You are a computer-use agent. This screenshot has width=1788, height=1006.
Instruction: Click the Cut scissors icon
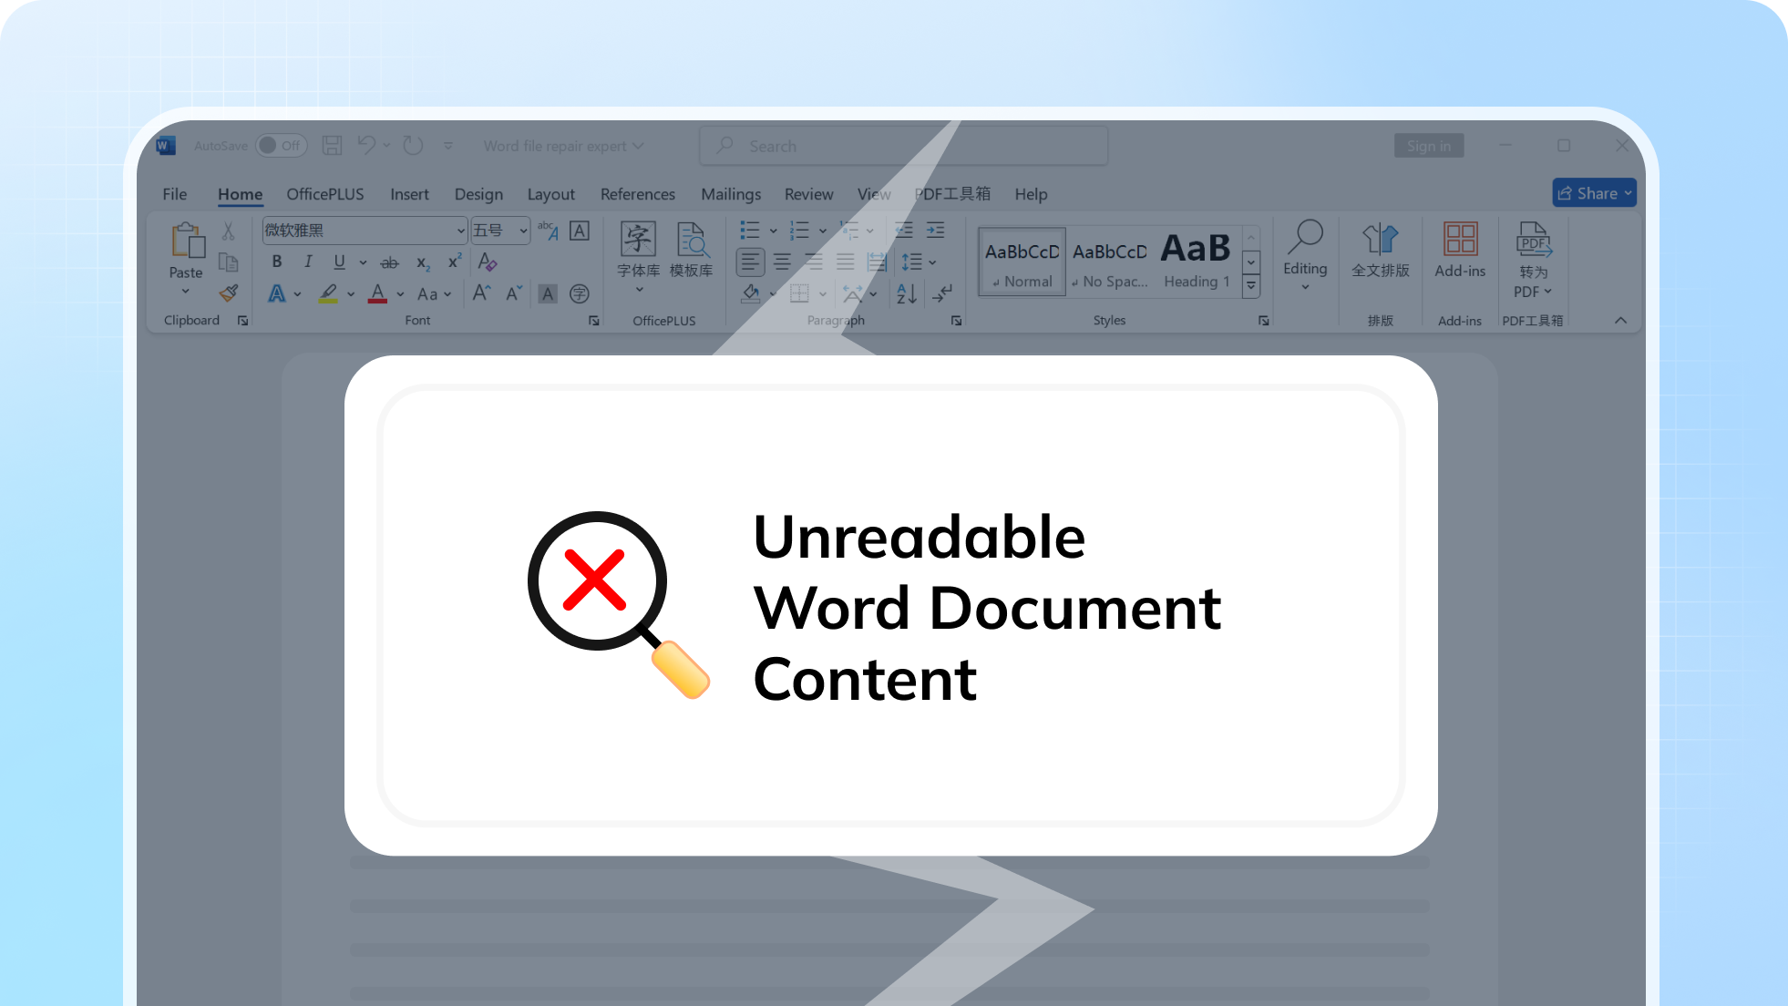point(228,231)
